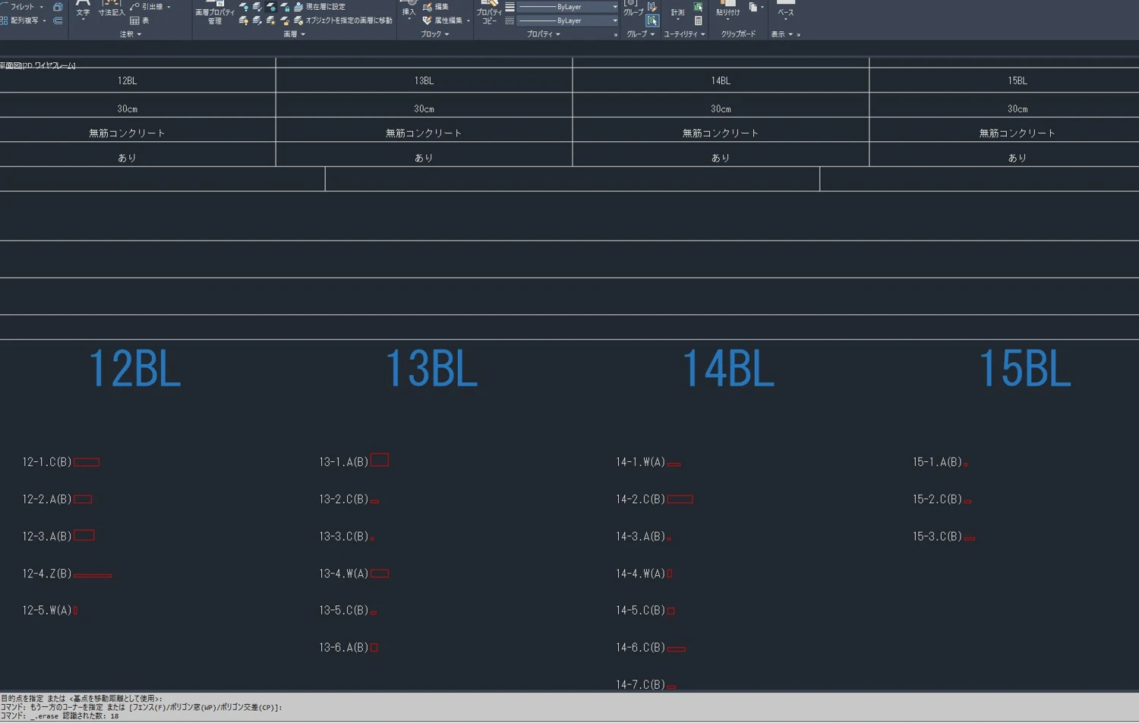The height and width of the screenshot is (723, 1139).
Task: Select the 配列複写 (Array) tool
Action: (x=21, y=20)
